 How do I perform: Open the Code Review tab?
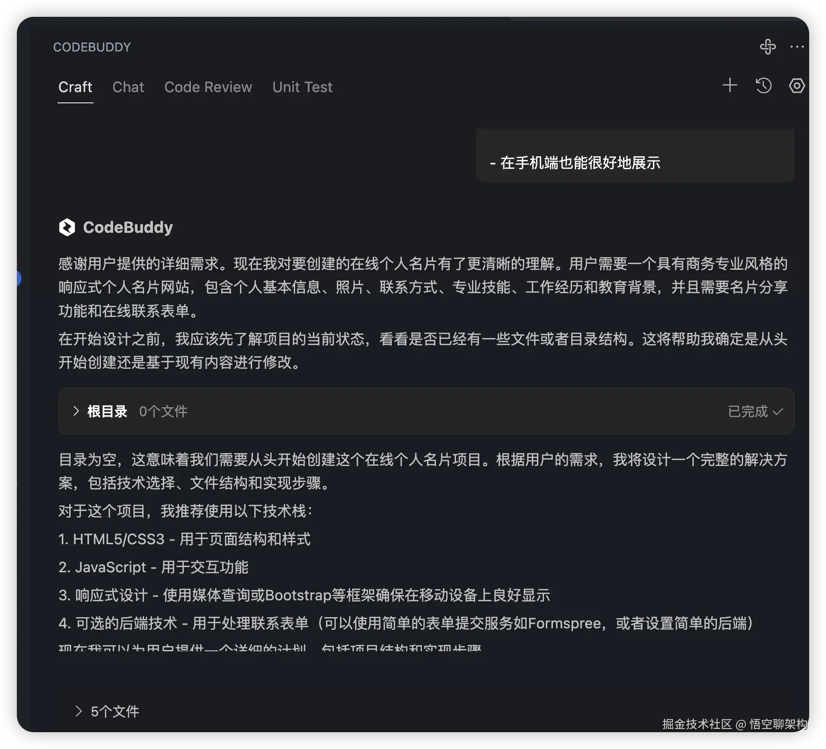[x=208, y=87]
